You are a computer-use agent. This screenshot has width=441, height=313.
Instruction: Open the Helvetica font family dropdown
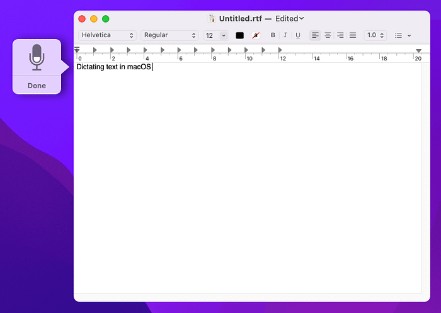pyautogui.click(x=107, y=35)
